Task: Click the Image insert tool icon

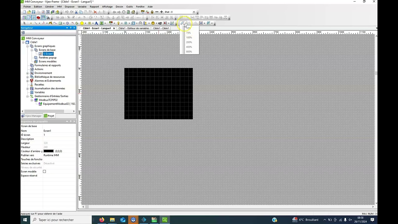Action: pyautogui.click(x=101, y=23)
